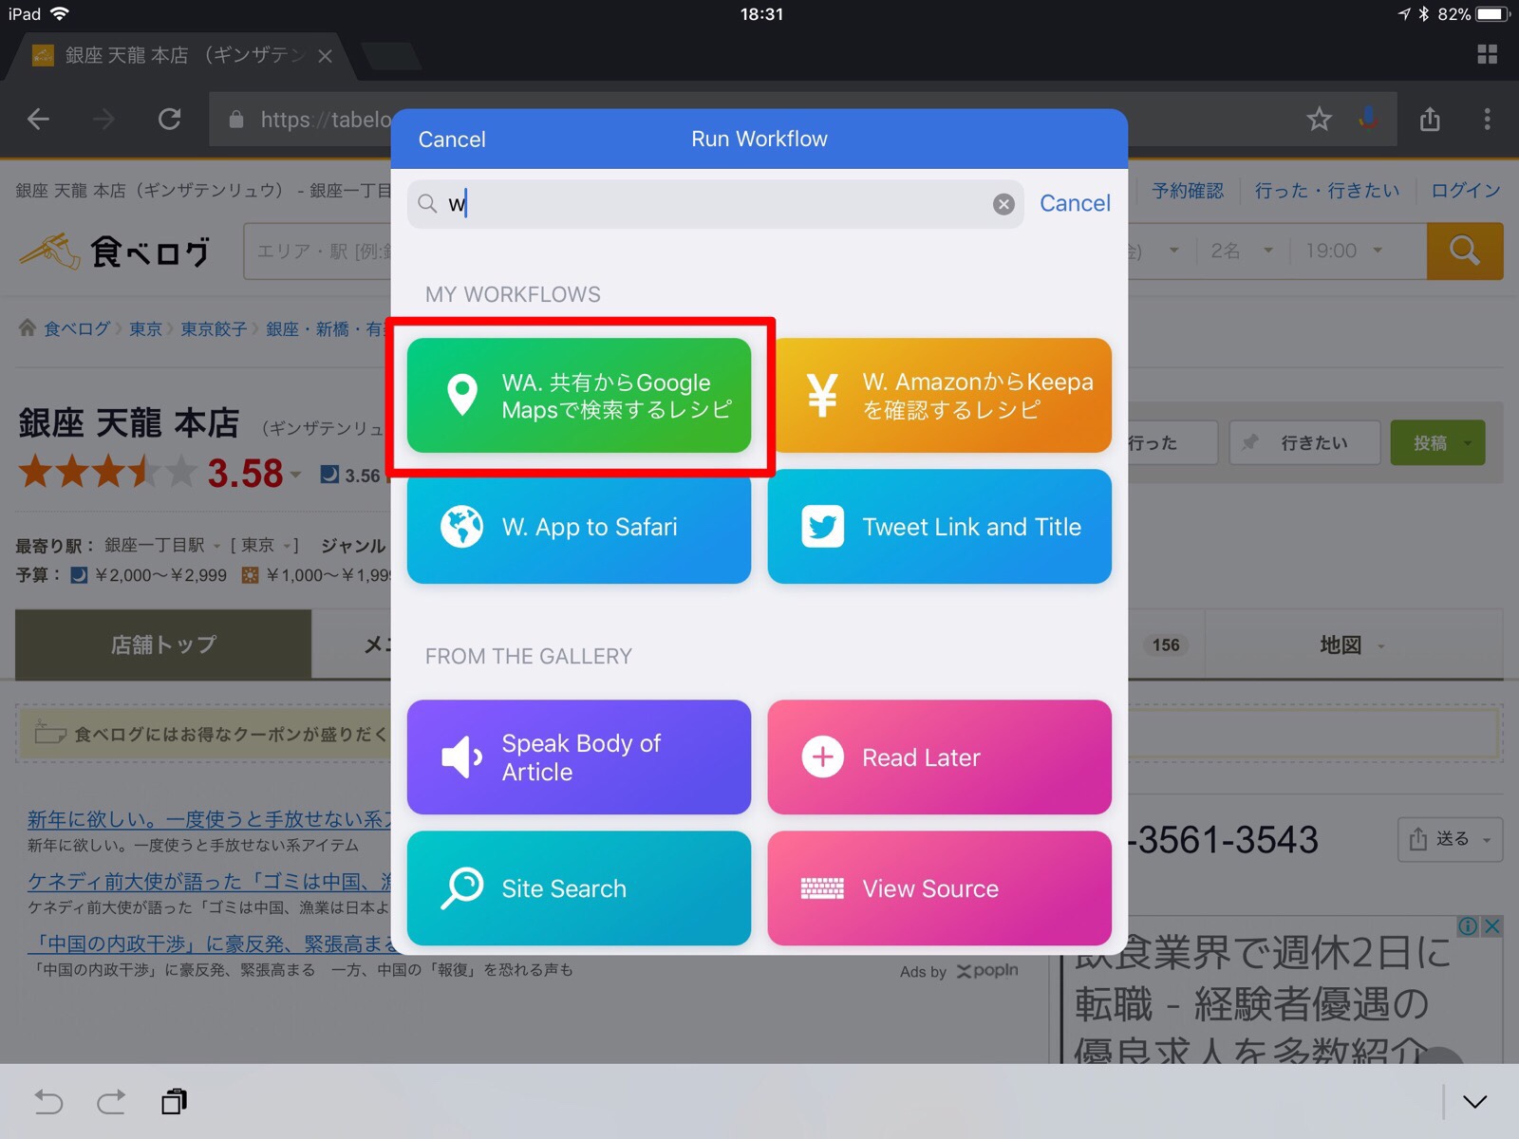The height and width of the screenshot is (1139, 1519).
Task: Select the 地図 tab
Action: (x=1353, y=645)
